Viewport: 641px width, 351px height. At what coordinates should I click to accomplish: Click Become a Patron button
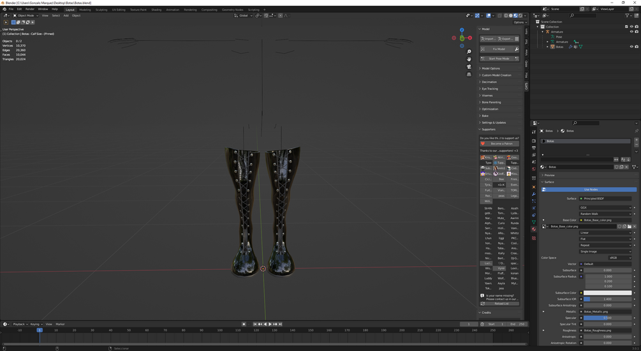[x=499, y=144]
